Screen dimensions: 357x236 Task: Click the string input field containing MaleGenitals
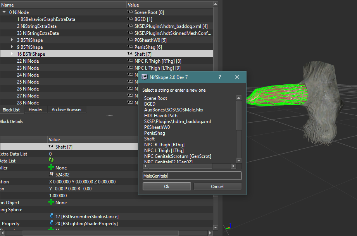click(x=192, y=176)
